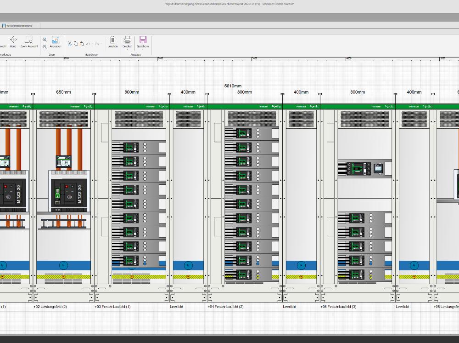
Task: Select the 800mm dimension above Festeinbaufeld (1)
Action: [x=132, y=92]
